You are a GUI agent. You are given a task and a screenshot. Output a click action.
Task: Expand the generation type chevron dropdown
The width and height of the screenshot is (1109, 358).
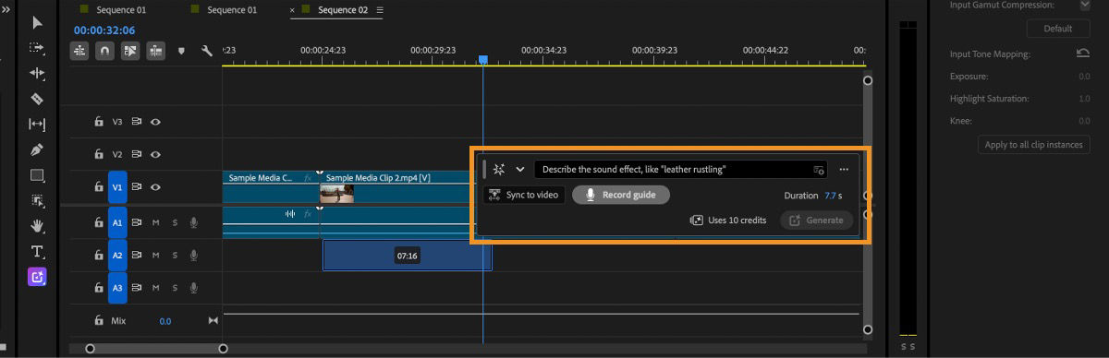[x=520, y=170]
